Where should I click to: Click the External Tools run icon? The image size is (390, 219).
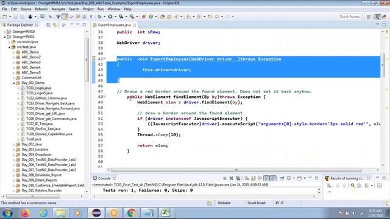coord(132,16)
